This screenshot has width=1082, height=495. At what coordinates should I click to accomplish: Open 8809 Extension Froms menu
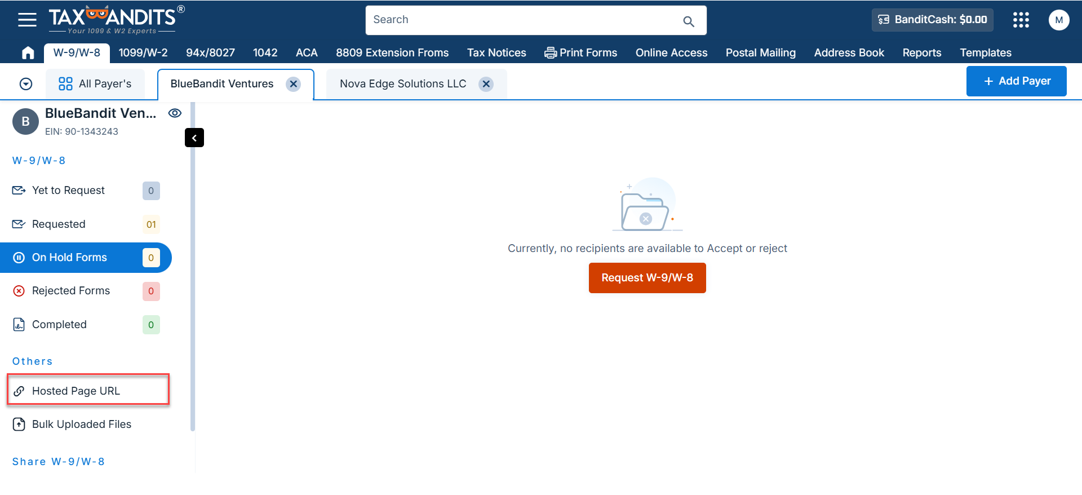[x=392, y=53]
